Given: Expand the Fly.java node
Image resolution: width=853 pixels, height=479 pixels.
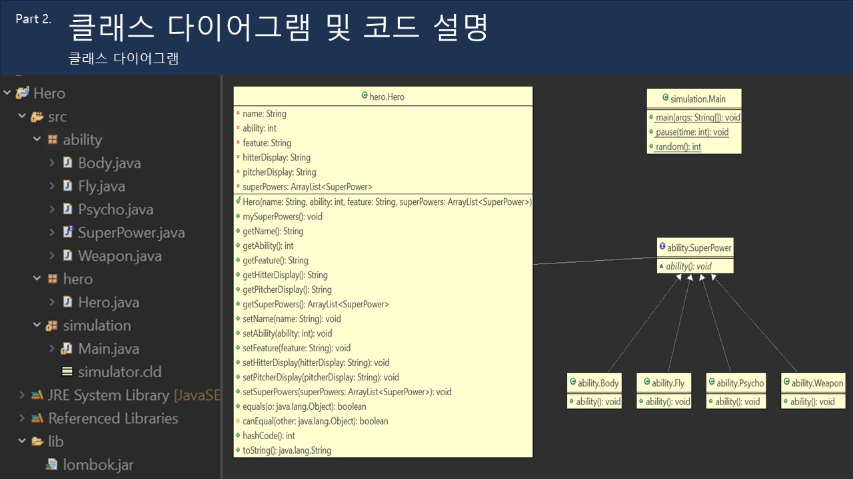Looking at the screenshot, I should click(x=52, y=186).
